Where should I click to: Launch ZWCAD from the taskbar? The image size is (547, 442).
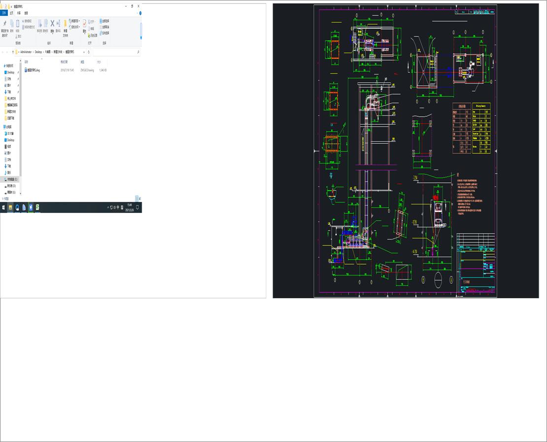(31, 207)
